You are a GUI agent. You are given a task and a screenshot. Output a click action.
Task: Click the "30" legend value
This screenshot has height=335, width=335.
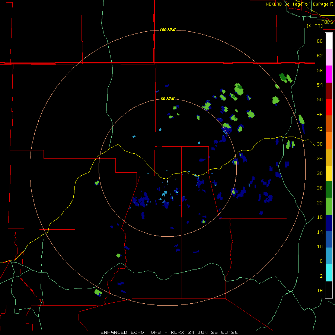click(x=320, y=173)
